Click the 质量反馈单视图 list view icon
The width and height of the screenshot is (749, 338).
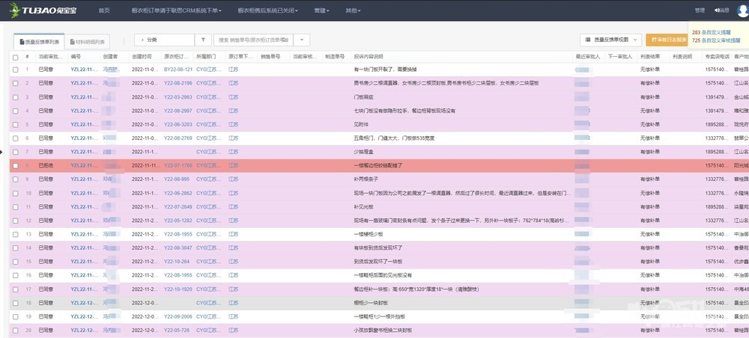pos(588,40)
